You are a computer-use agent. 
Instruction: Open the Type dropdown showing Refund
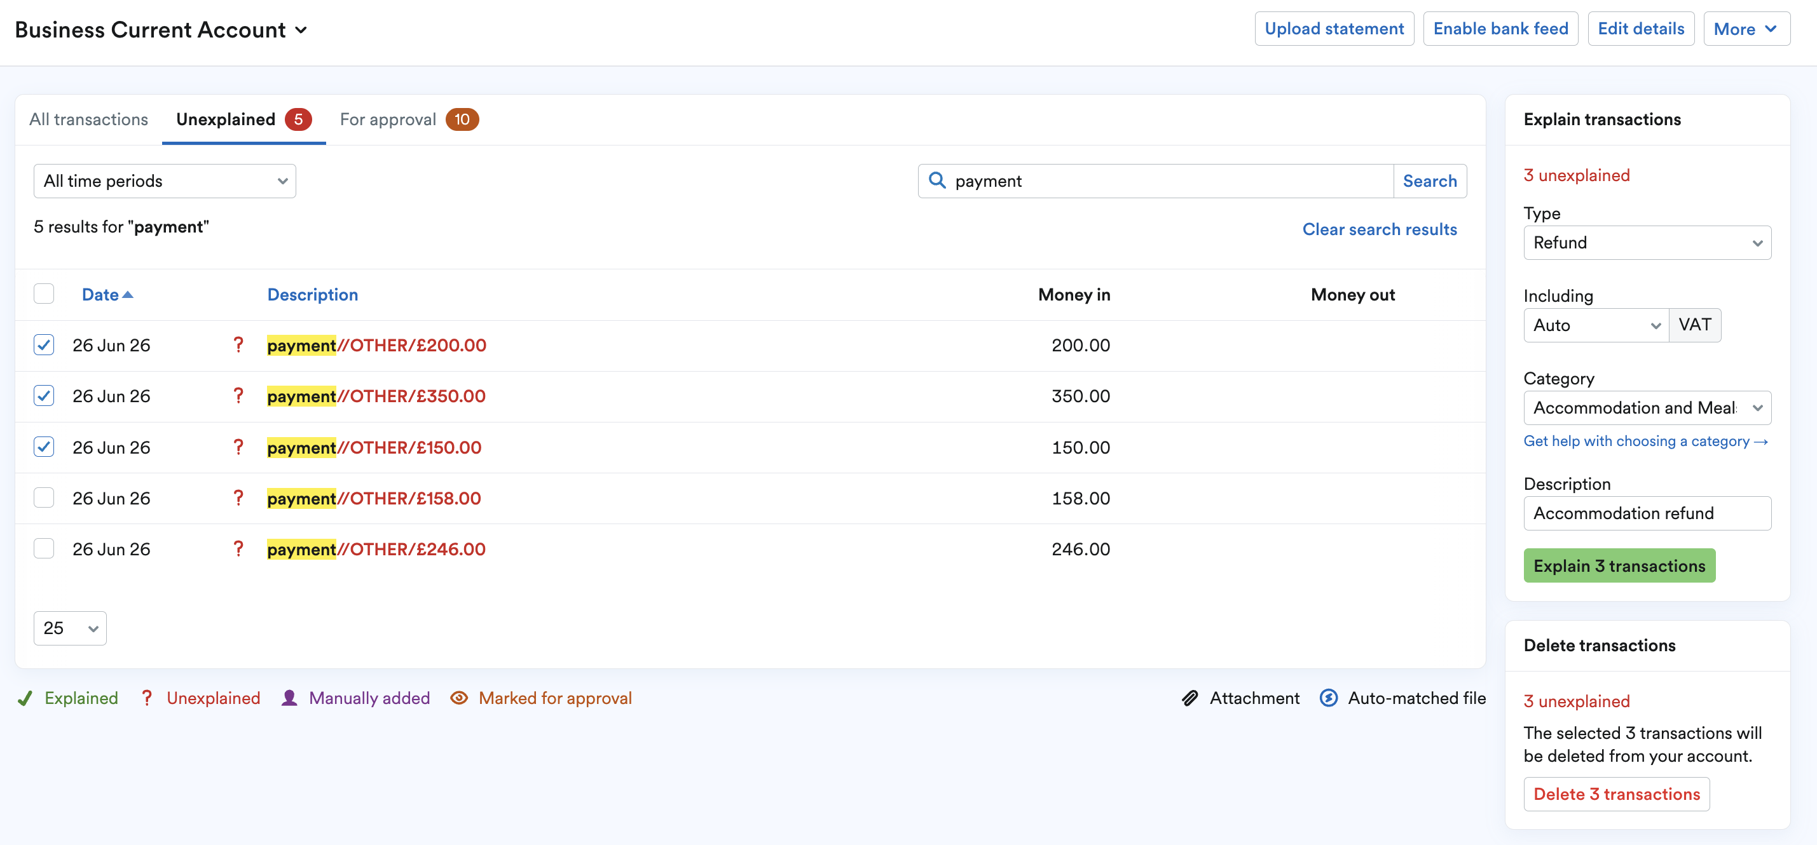1647,243
